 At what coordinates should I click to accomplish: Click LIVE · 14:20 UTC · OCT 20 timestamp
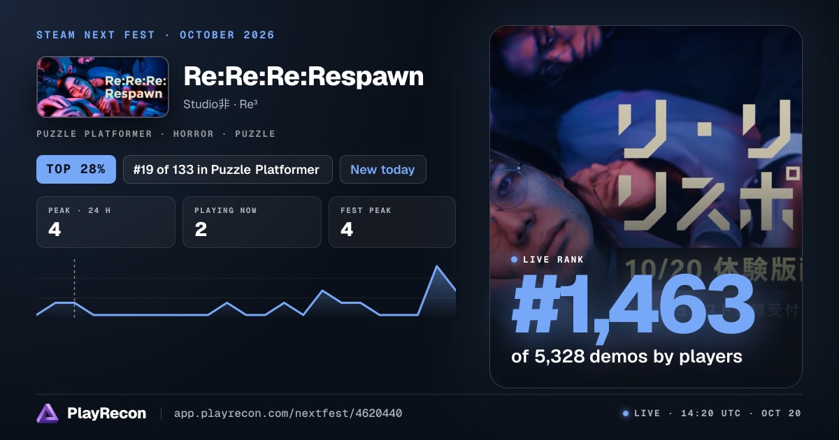pos(717,413)
